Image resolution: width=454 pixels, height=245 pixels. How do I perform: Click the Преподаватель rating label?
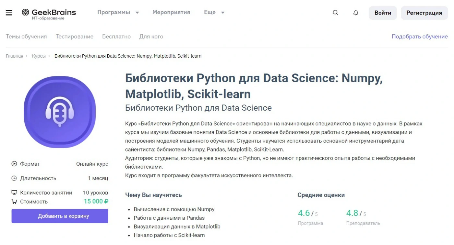point(363,223)
